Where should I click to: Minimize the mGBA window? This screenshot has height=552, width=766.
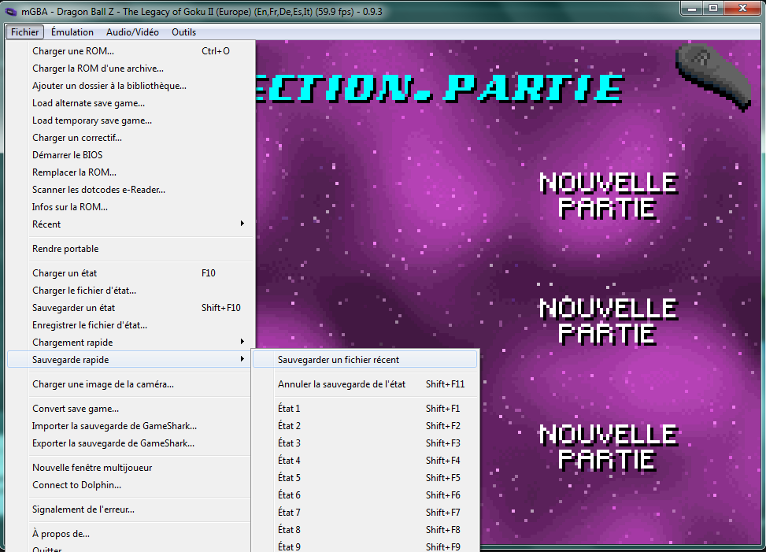point(692,9)
